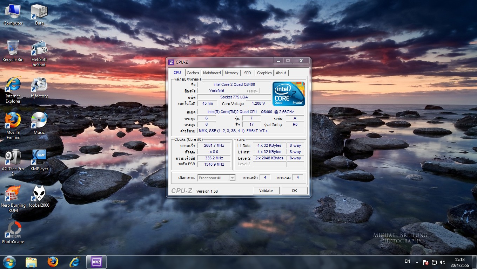477x269 pixels.
Task: Open the Recycle Bin icon
Action: click(x=13, y=48)
